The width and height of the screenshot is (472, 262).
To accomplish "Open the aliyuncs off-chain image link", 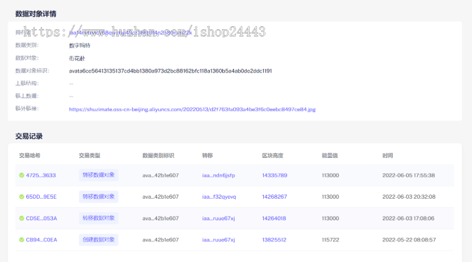I will pos(192,109).
